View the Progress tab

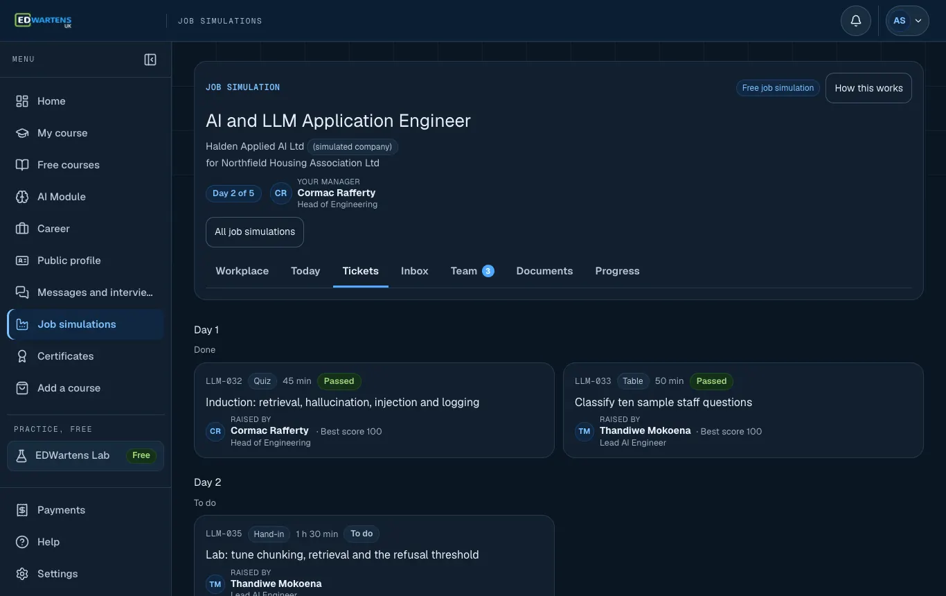pos(617,271)
